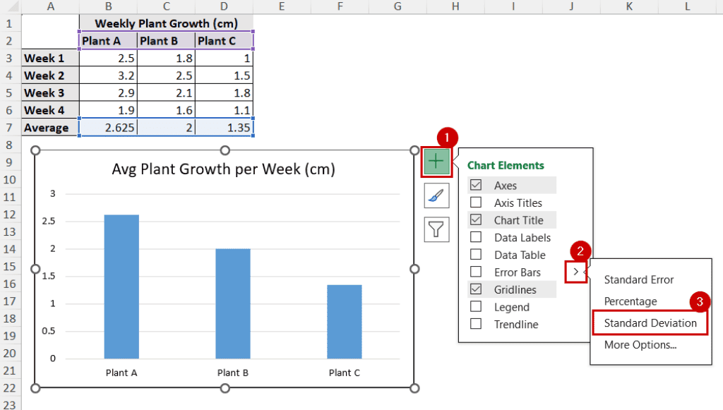Select a blue column in the chart

pyautogui.click(x=121, y=282)
